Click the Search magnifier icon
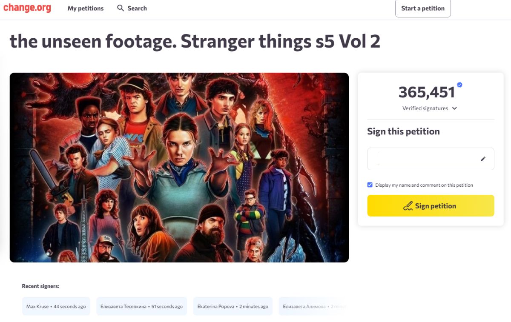 click(121, 8)
